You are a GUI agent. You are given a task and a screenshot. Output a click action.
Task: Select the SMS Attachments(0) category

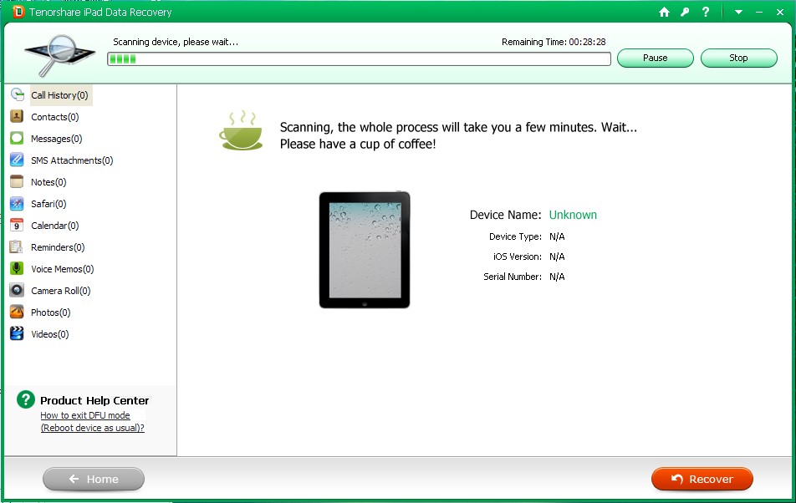72,160
